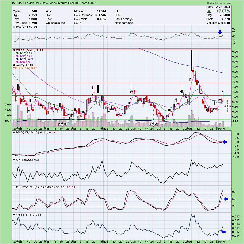The width and height of the screenshot is (244, 244).
Task: Click the +7.07% percent change value
Action: [x=223, y=11]
